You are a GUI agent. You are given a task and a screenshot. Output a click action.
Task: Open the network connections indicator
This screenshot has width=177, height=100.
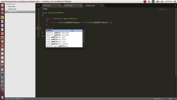(149, 2)
